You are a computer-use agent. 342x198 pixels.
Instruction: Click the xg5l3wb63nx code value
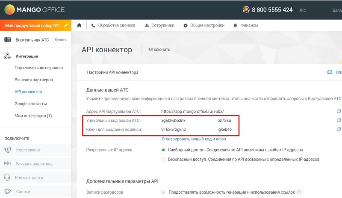coord(173,120)
